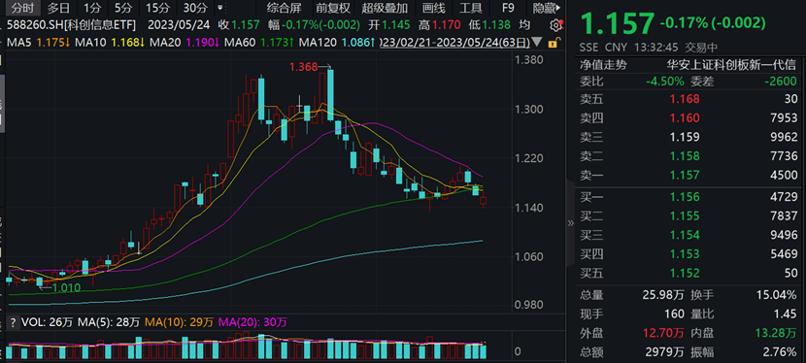806x363 pixels.
Task: Click the 1.010 low price marker
Action: coord(66,288)
